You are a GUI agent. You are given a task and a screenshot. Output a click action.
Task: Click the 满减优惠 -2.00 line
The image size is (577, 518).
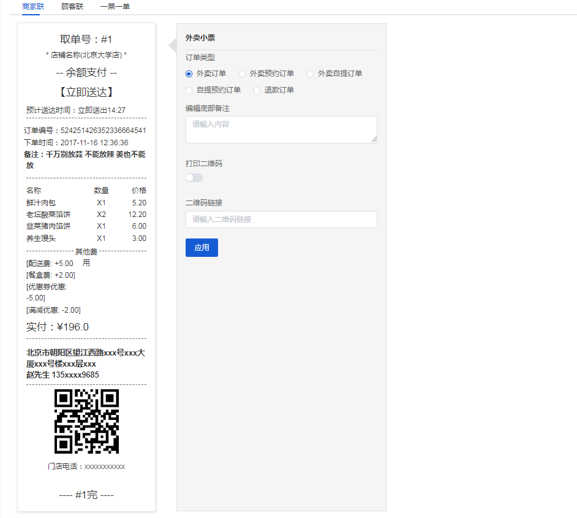point(53,310)
